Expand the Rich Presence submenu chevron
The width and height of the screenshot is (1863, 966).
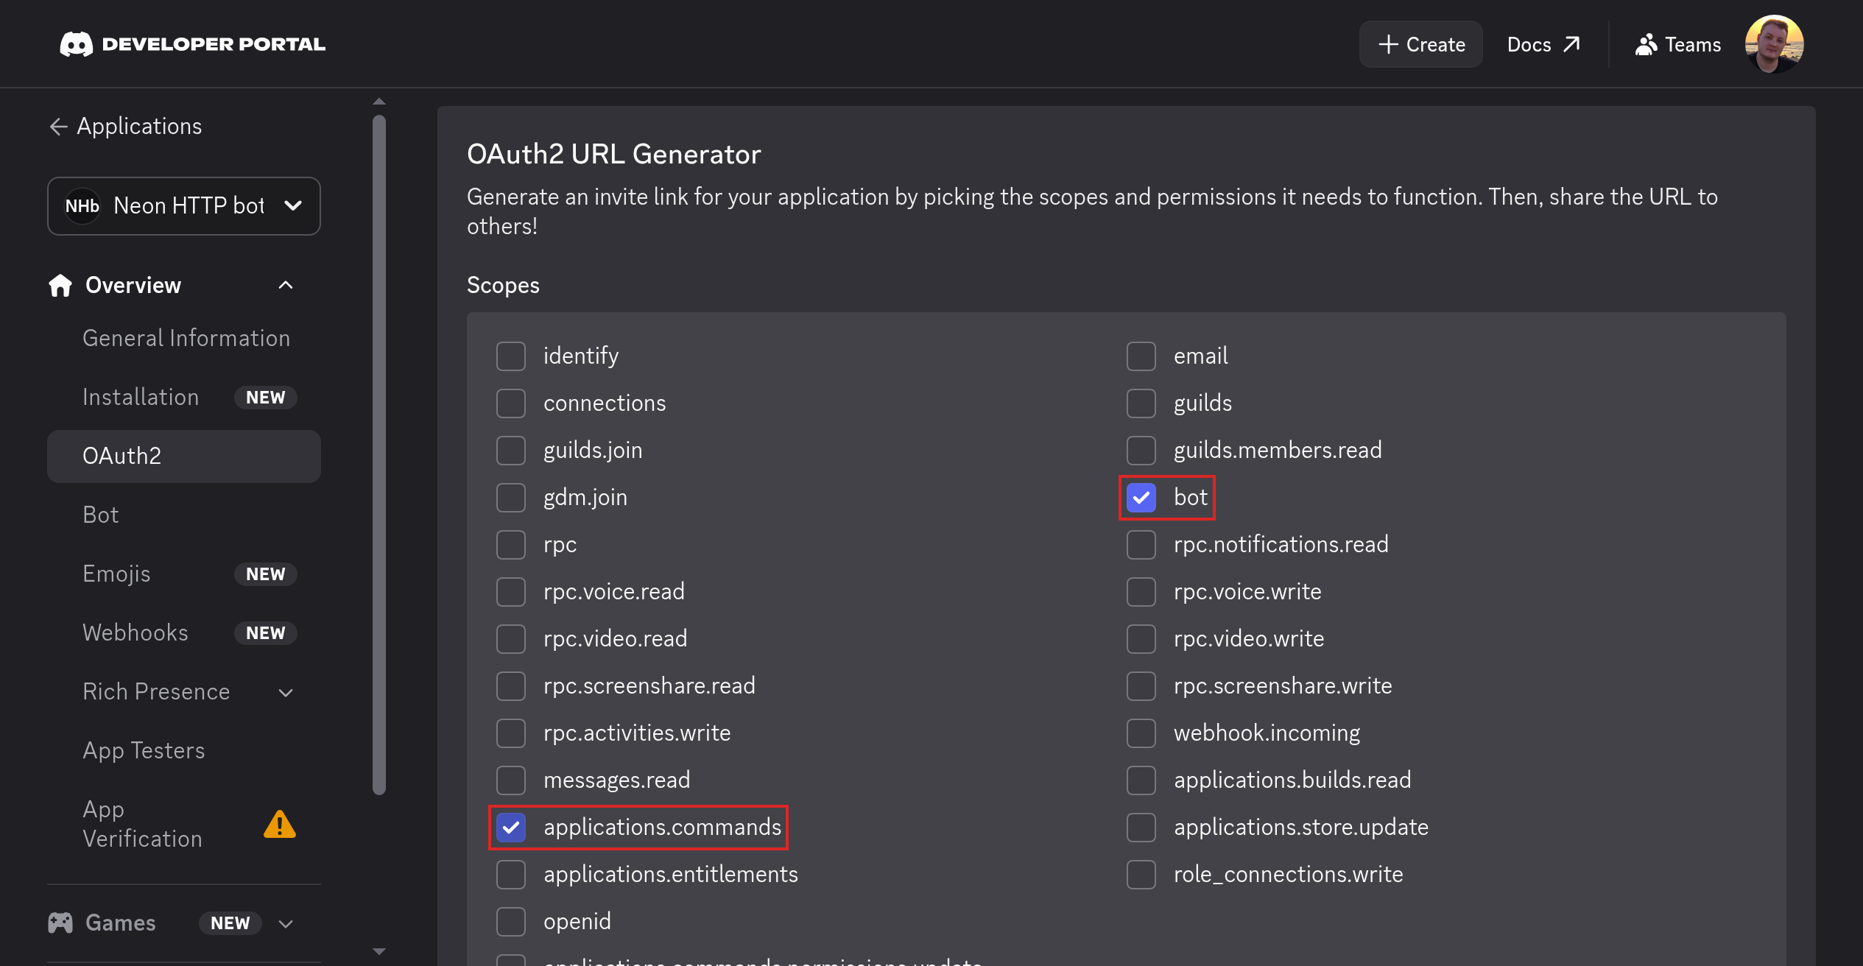pyautogui.click(x=286, y=692)
